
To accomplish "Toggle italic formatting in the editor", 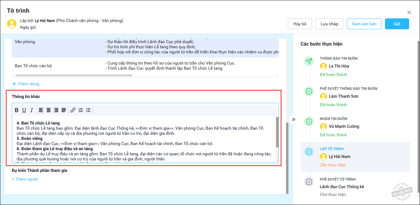I will pos(31,110).
